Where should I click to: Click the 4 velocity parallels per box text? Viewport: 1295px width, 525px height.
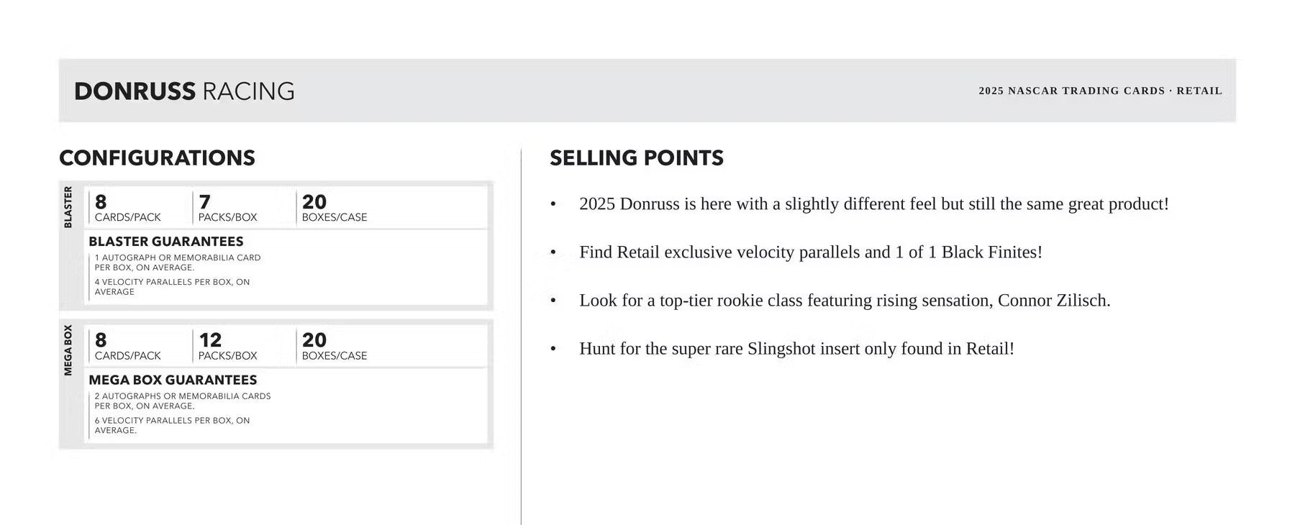tap(172, 287)
